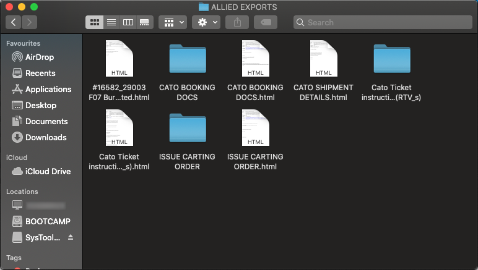Click the Favourites section header
Viewport: 478px width, 270px height.
click(23, 43)
